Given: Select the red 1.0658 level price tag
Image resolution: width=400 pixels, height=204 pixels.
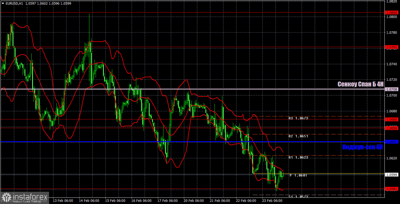Looking at the screenshot, I should (392, 128).
